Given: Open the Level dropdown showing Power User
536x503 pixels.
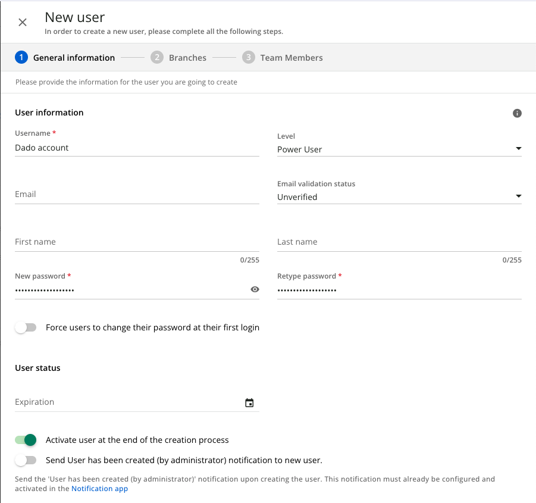Looking at the screenshot, I should (x=399, y=149).
